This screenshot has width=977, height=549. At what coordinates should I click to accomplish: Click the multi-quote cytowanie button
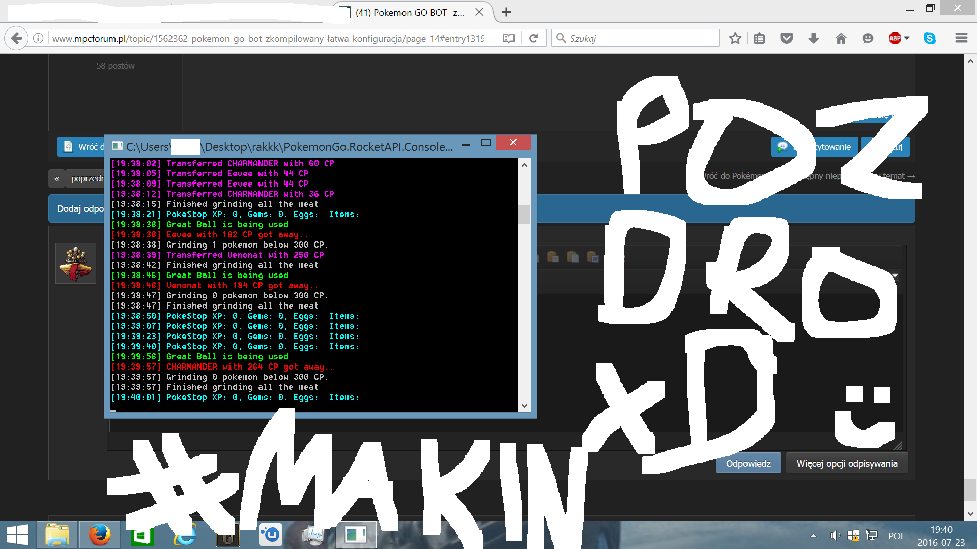[815, 147]
